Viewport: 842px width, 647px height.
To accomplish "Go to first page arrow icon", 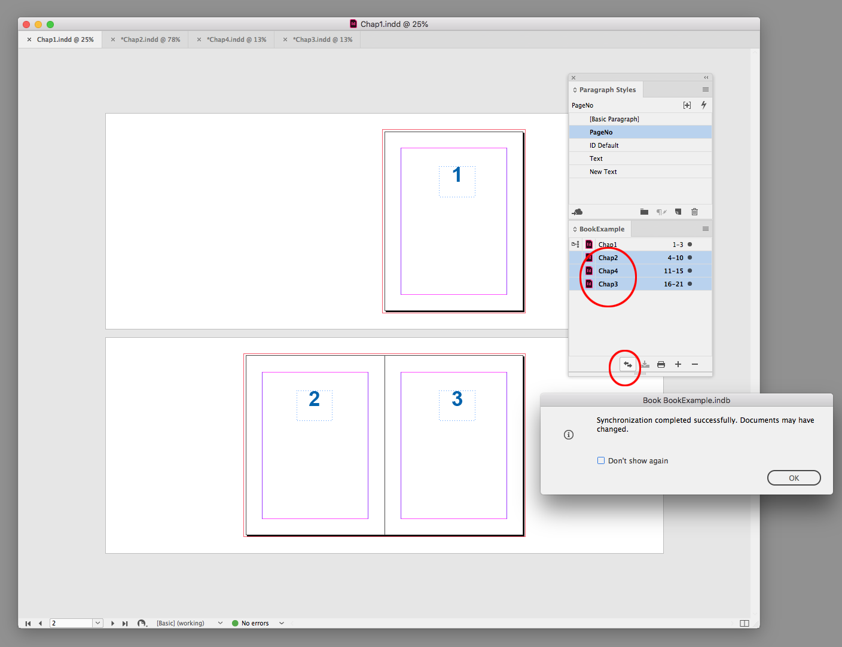I will pyautogui.click(x=28, y=623).
